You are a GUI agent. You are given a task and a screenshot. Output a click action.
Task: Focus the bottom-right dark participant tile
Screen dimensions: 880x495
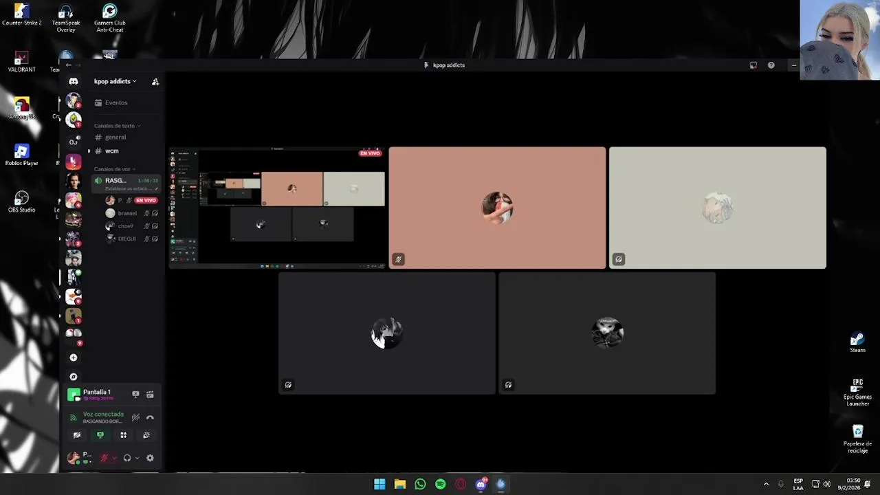pos(607,333)
